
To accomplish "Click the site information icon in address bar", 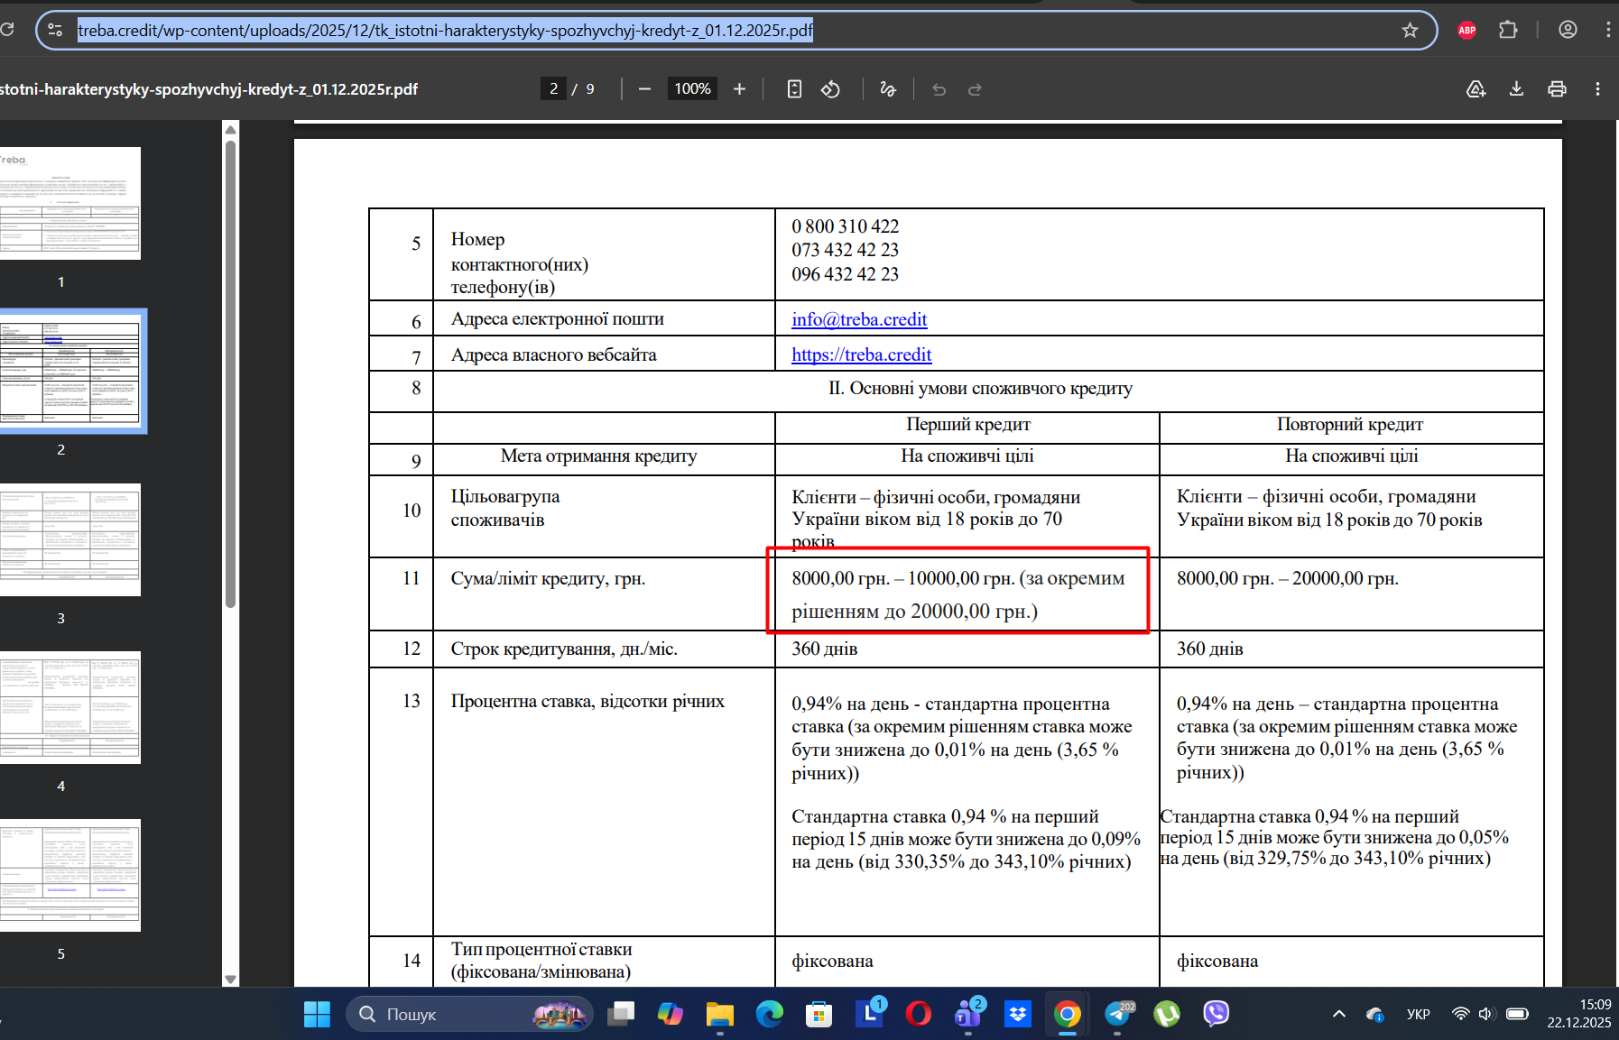I will 55,30.
